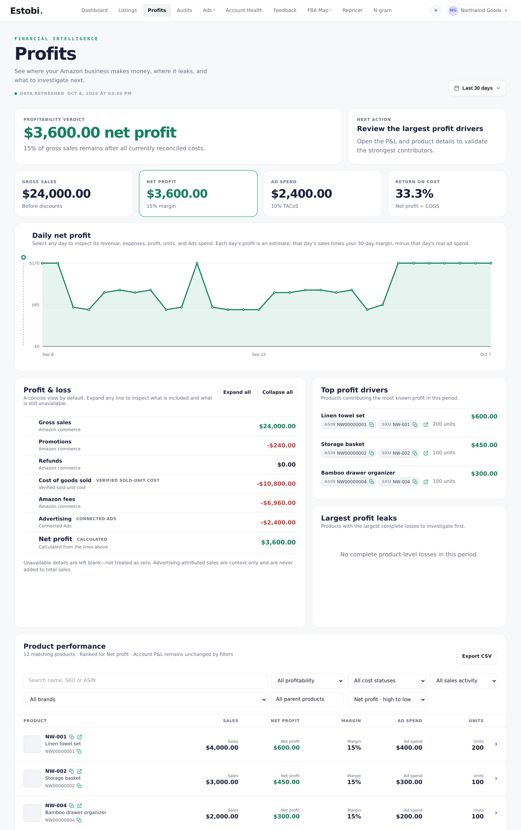
Task: Open the Last 30 days date range dropdown
Action: pyautogui.click(x=477, y=88)
